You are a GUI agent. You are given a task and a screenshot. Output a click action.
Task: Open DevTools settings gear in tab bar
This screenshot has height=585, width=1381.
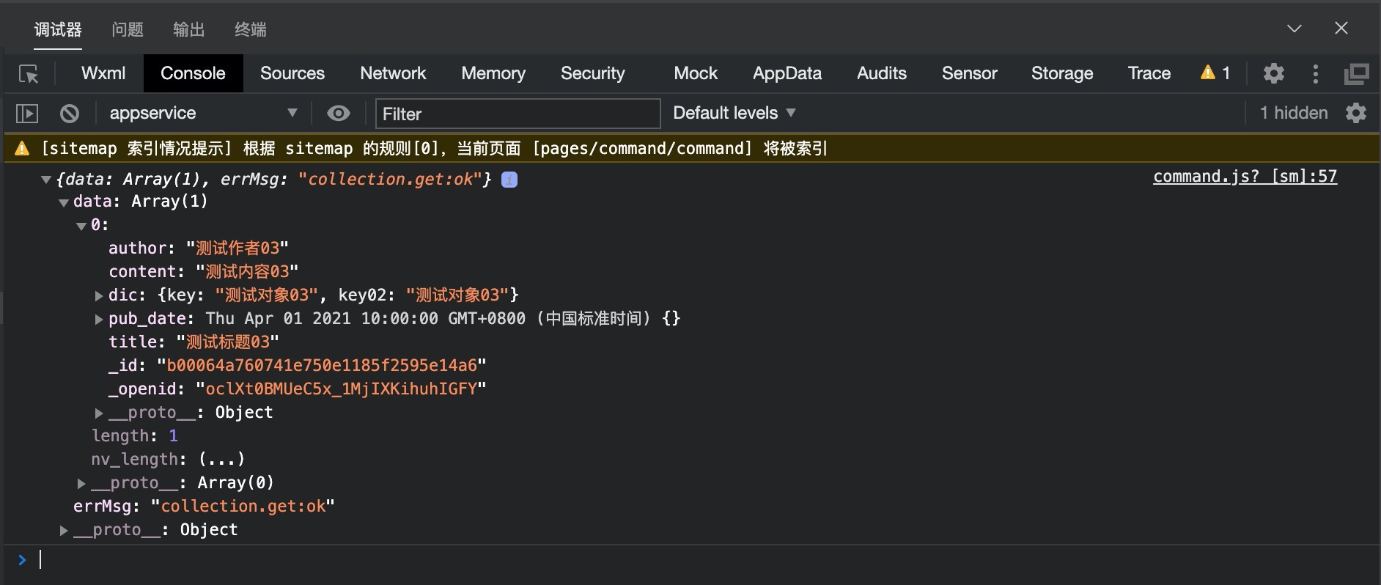1274,73
